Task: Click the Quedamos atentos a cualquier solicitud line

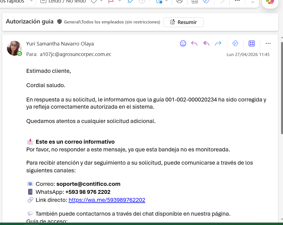Action: [x=91, y=121]
